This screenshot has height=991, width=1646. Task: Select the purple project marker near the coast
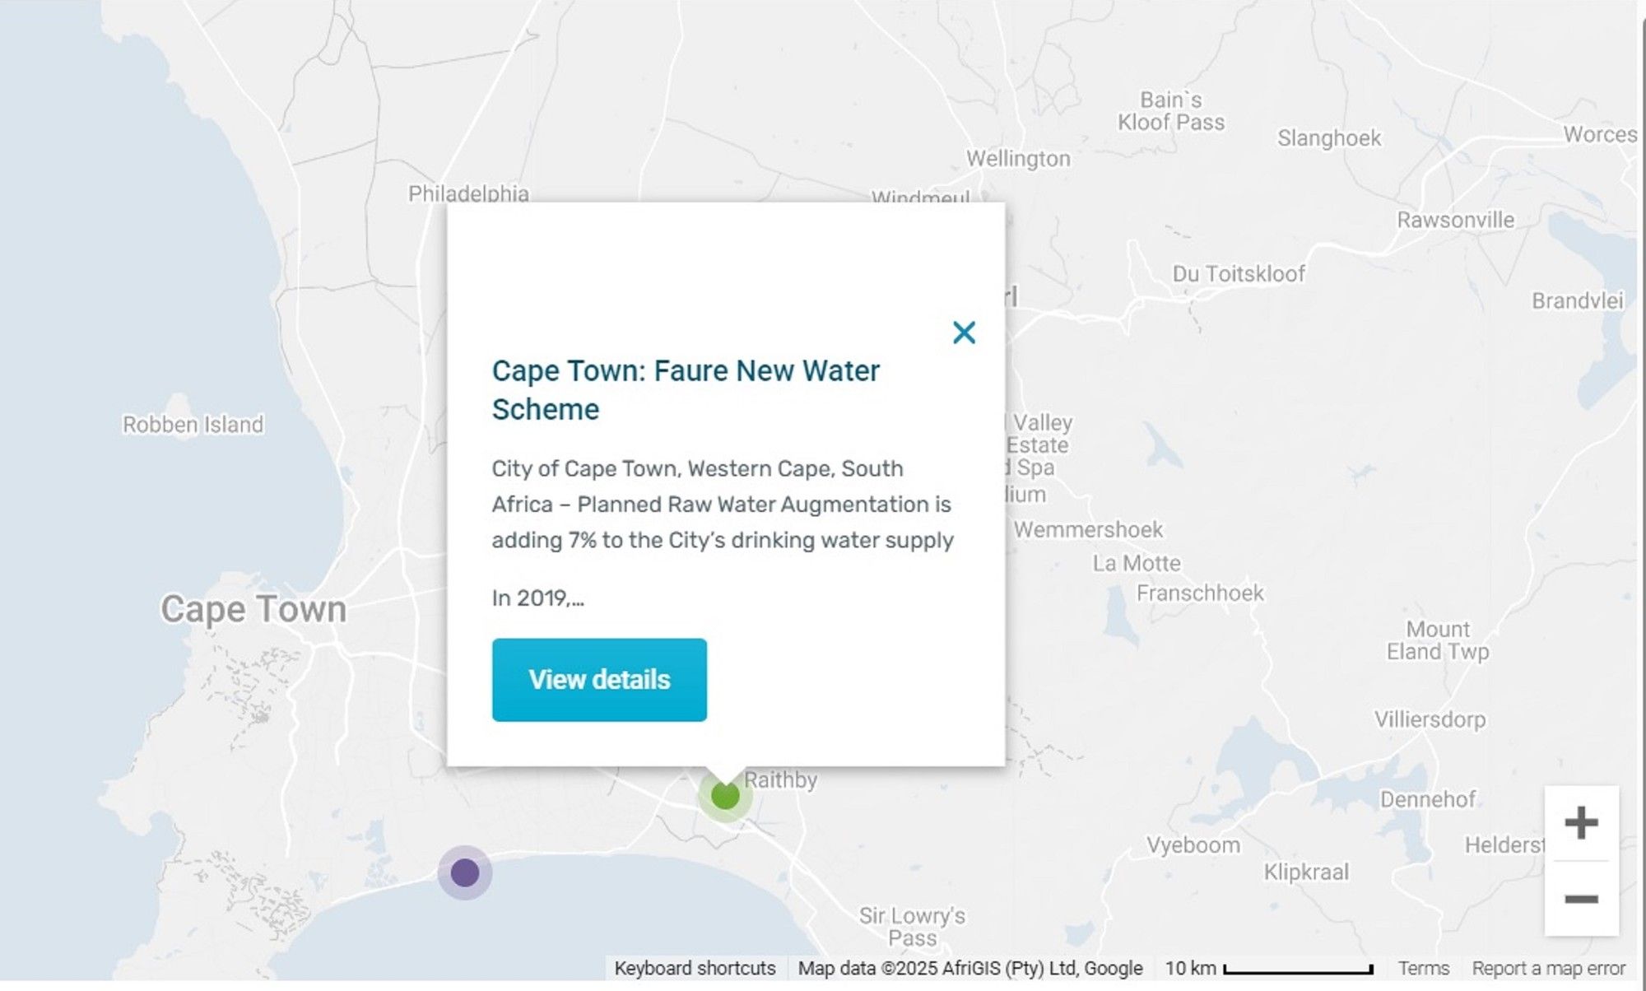467,873
